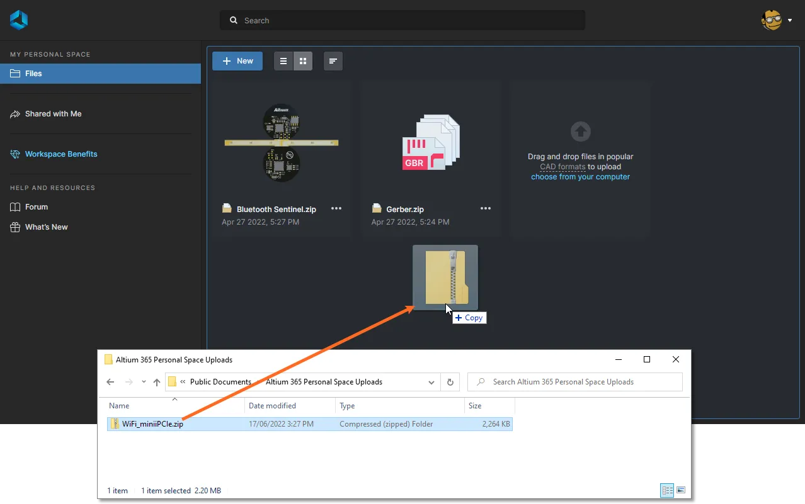Open the sort options
The height and width of the screenshot is (504, 805).
333,61
